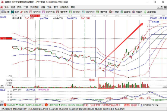Click the red 5.7266 price axis label
Screen dimensions: 167x111
6,39
